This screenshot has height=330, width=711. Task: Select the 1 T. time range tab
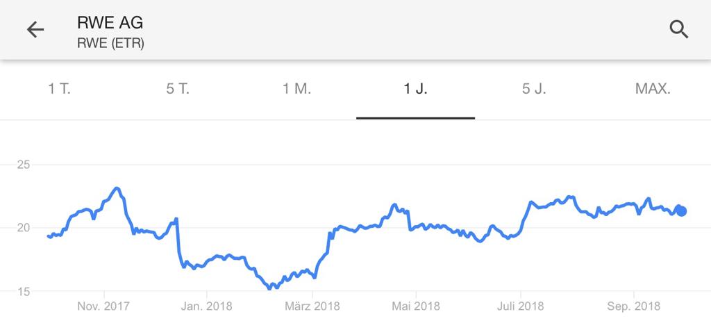click(60, 89)
